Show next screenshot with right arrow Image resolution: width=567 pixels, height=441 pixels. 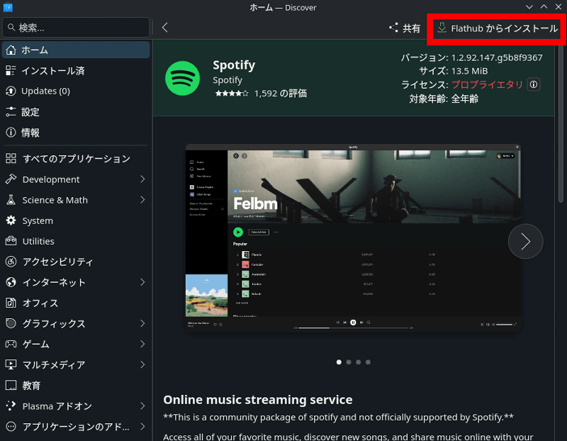point(525,241)
